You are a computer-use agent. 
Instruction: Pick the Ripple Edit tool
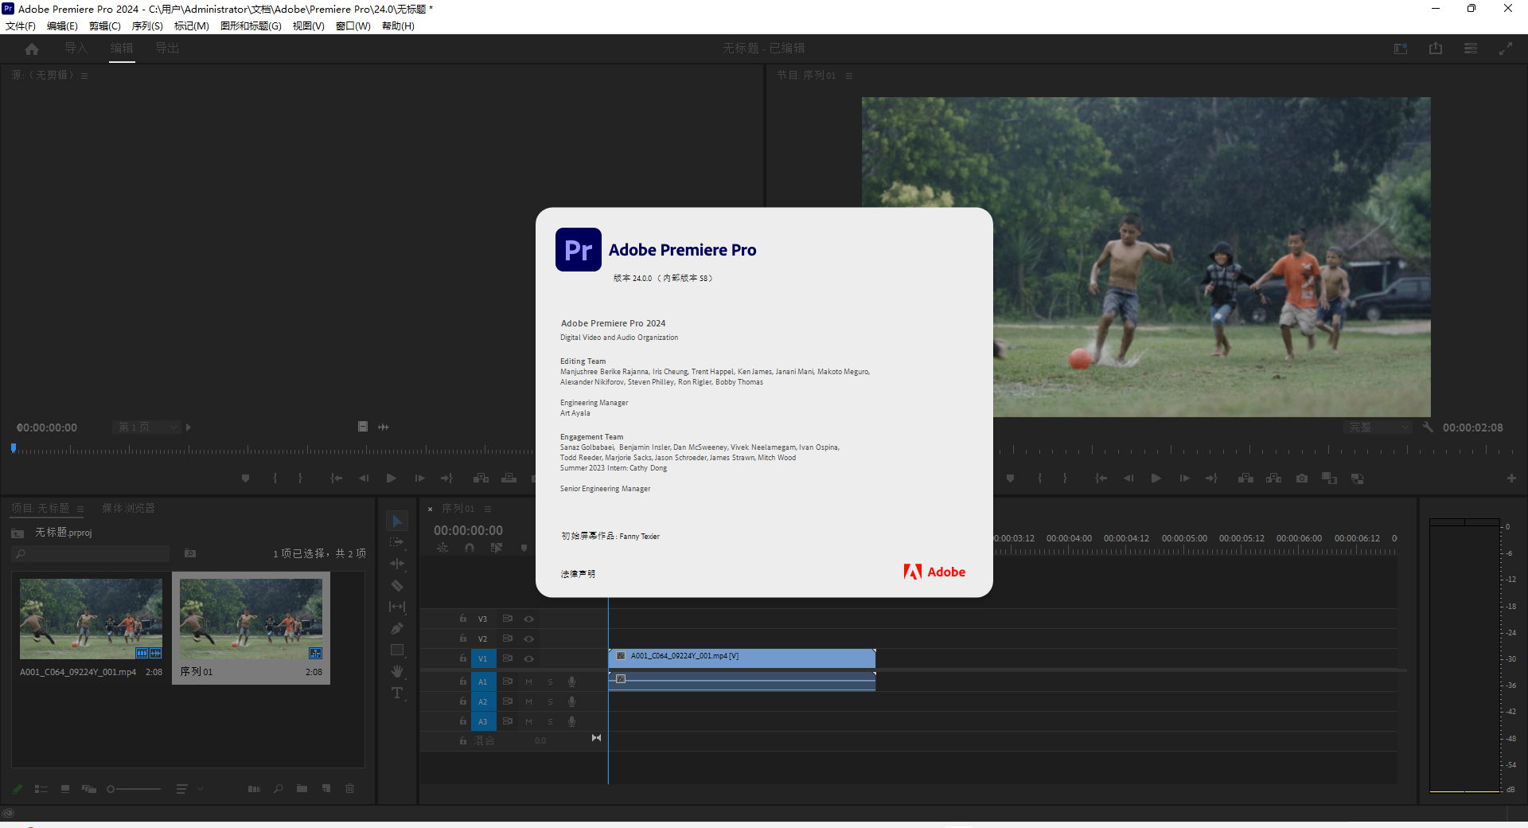(397, 564)
